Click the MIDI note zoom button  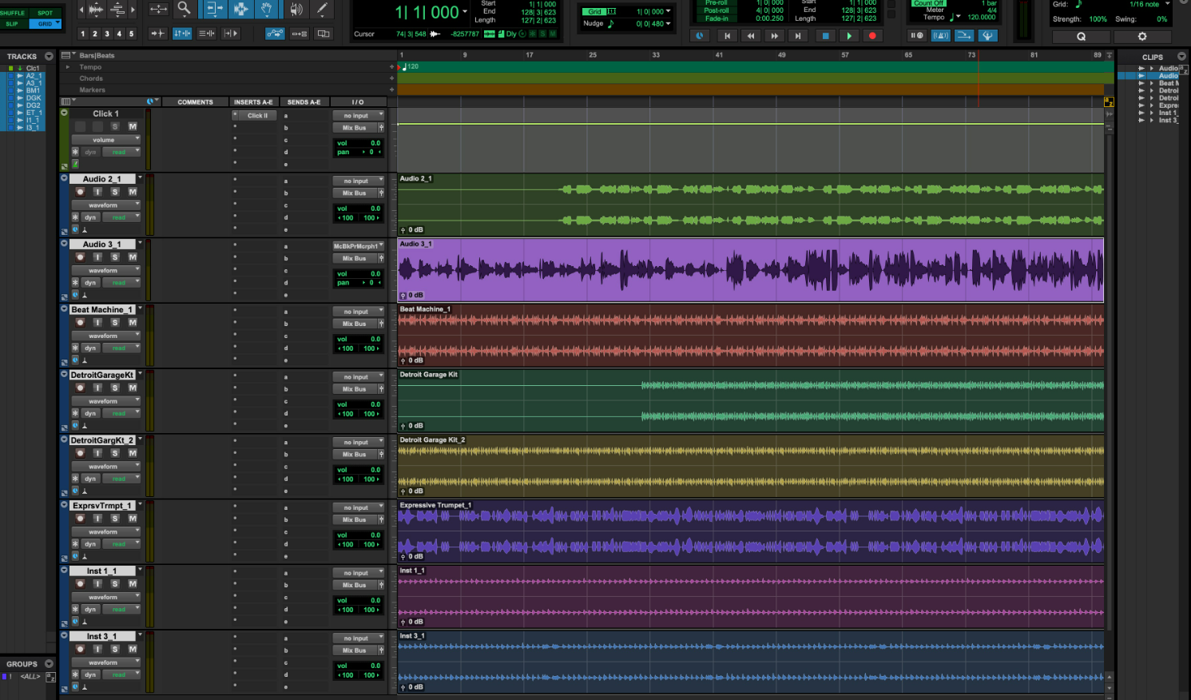117,9
